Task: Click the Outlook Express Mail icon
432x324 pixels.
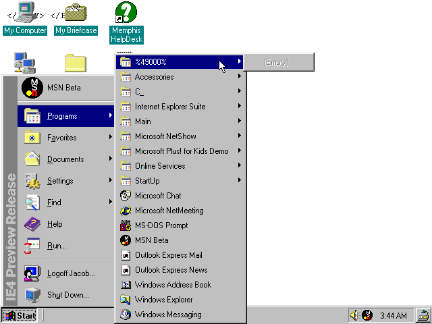Action: point(126,255)
